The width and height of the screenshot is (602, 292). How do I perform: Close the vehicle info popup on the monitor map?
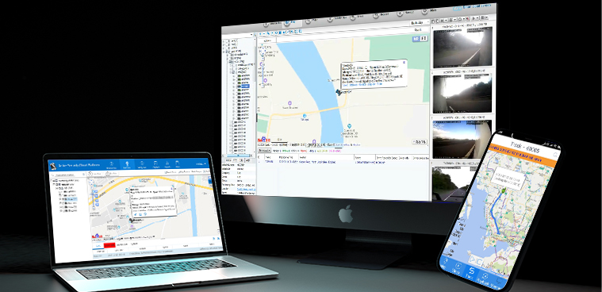[x=404, y=61]
